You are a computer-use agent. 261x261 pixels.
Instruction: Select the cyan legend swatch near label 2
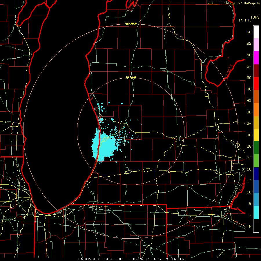coord(256,213)
